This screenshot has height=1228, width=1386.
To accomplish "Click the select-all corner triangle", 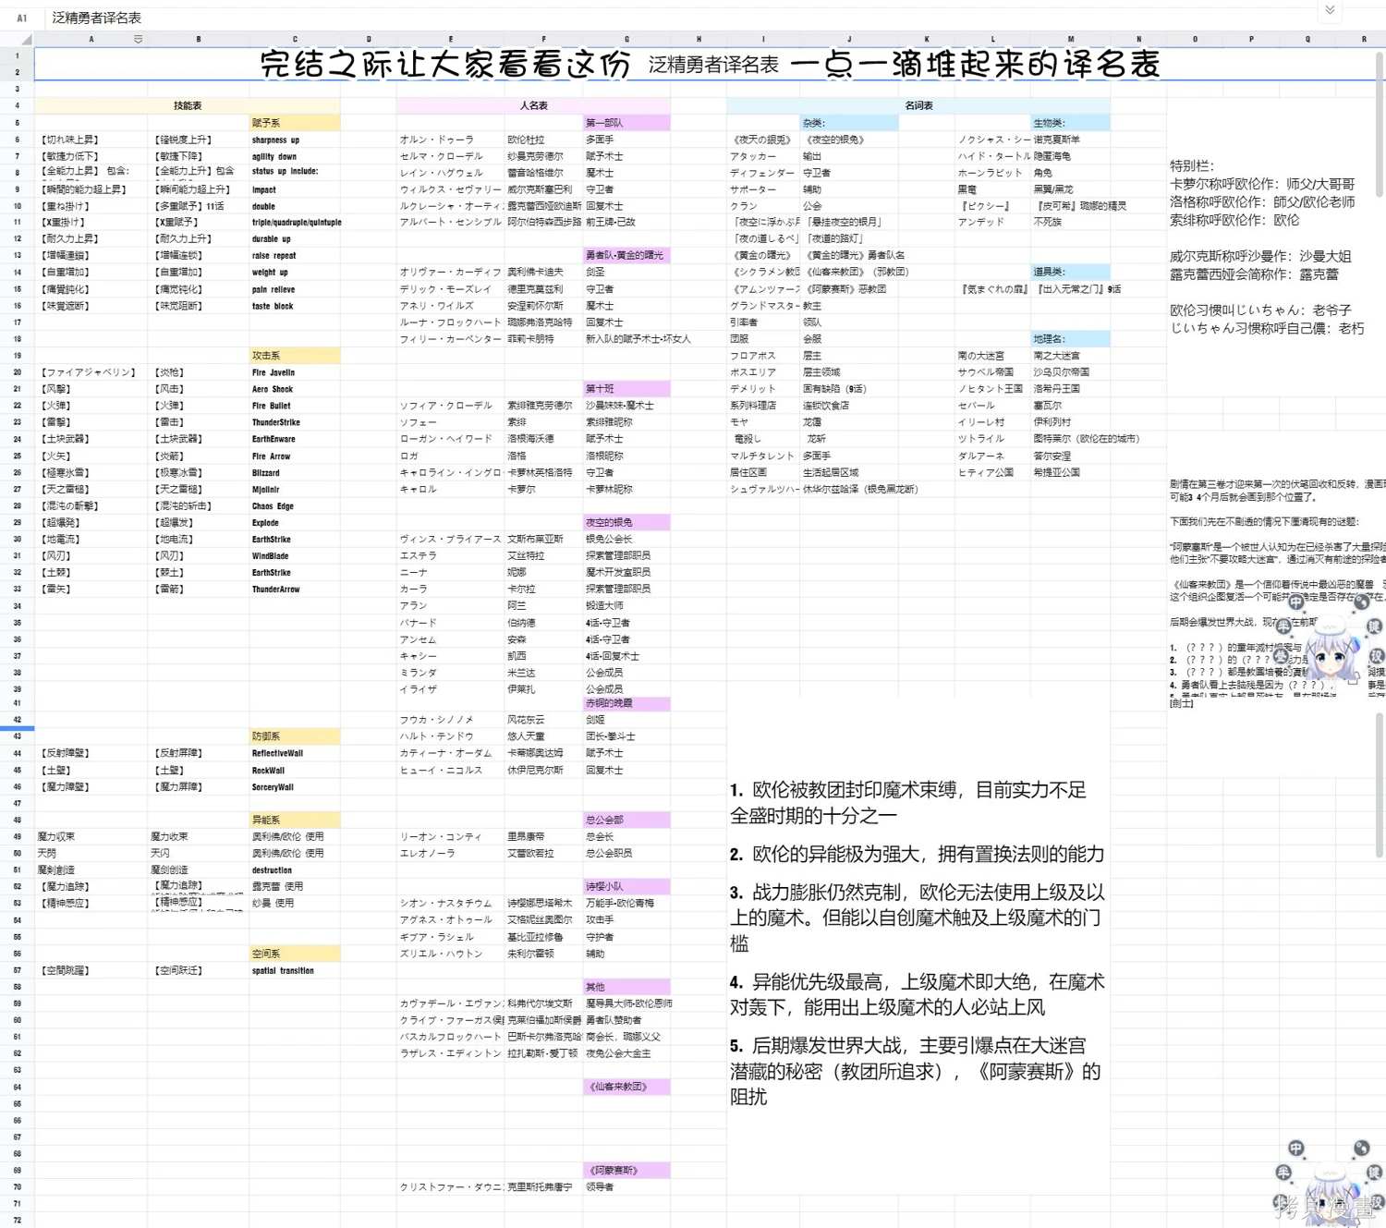I will tap(25, 38).
